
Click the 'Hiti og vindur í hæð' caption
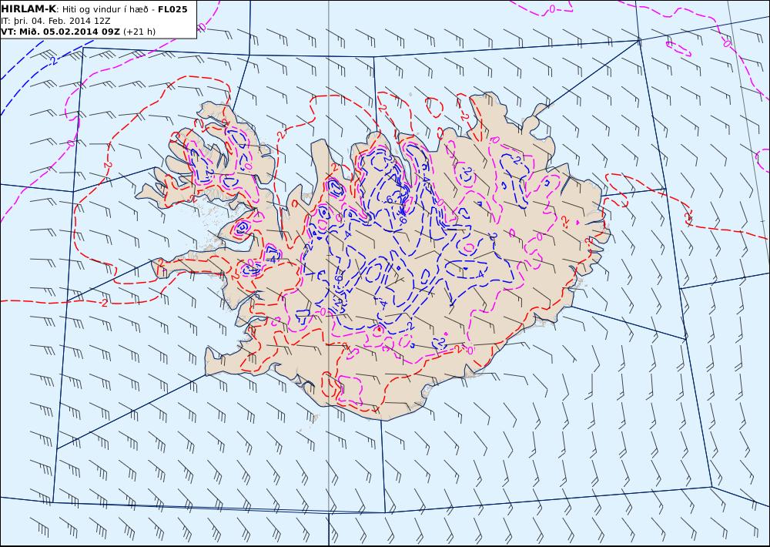pos(105,9)
